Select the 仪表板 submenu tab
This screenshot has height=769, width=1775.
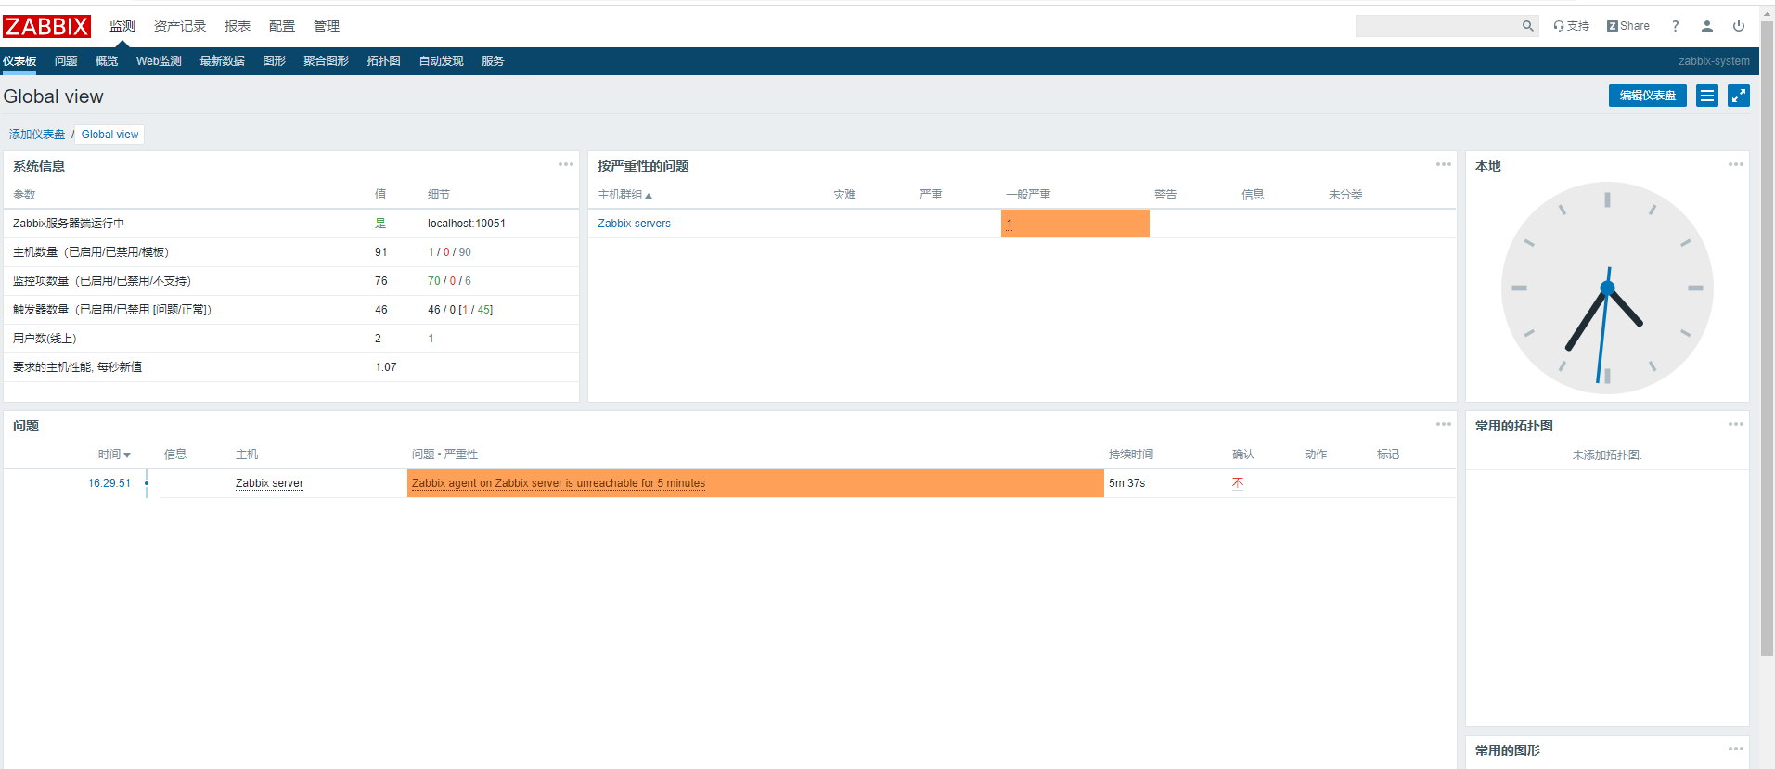pos(19,61)
